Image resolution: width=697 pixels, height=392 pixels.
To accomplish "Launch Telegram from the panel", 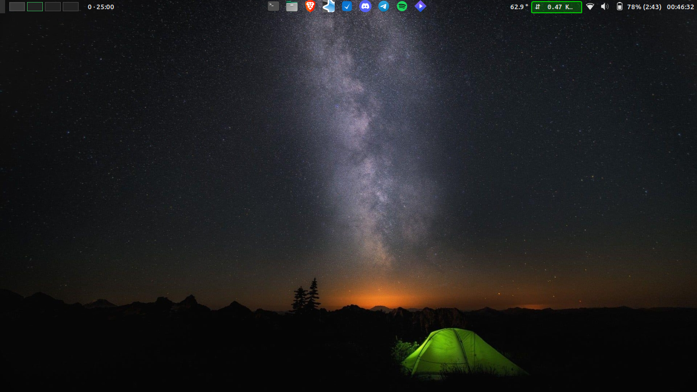I will click(x=384, y=6).
